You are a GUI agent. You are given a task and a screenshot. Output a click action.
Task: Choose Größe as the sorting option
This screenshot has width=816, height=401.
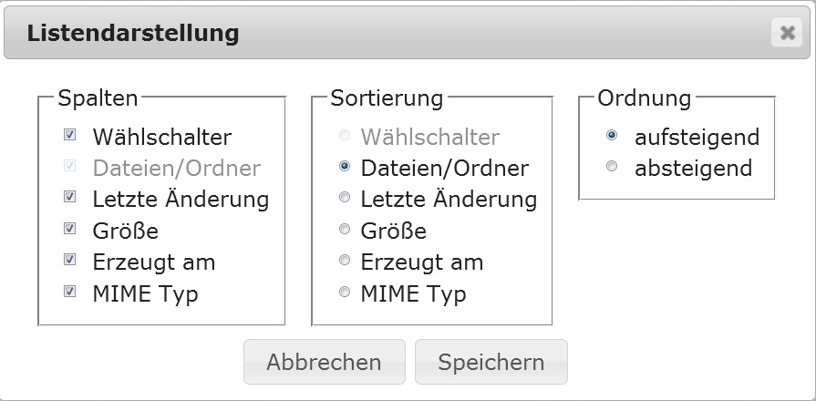pos(344,229)
